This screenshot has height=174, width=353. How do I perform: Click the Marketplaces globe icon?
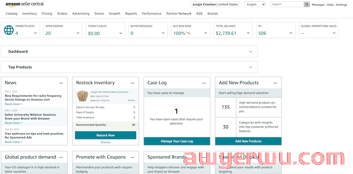[x=9, y=30]
